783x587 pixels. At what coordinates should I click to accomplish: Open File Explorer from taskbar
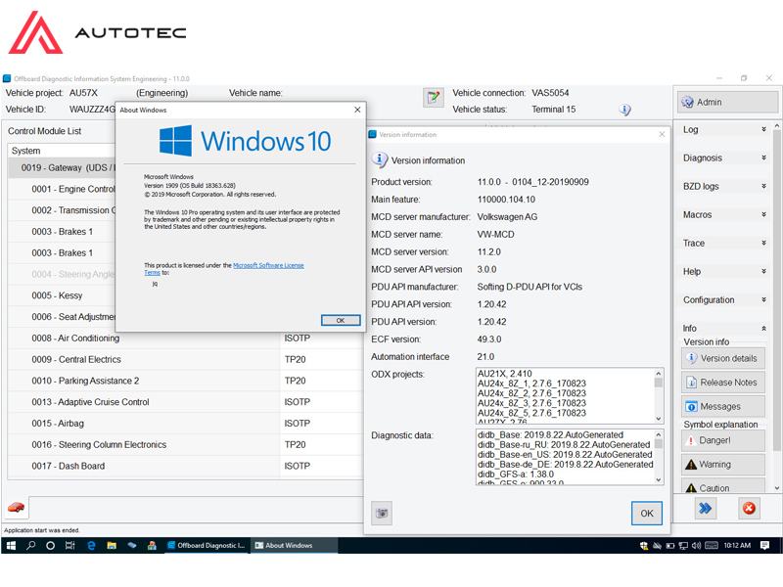click(112, 546)
